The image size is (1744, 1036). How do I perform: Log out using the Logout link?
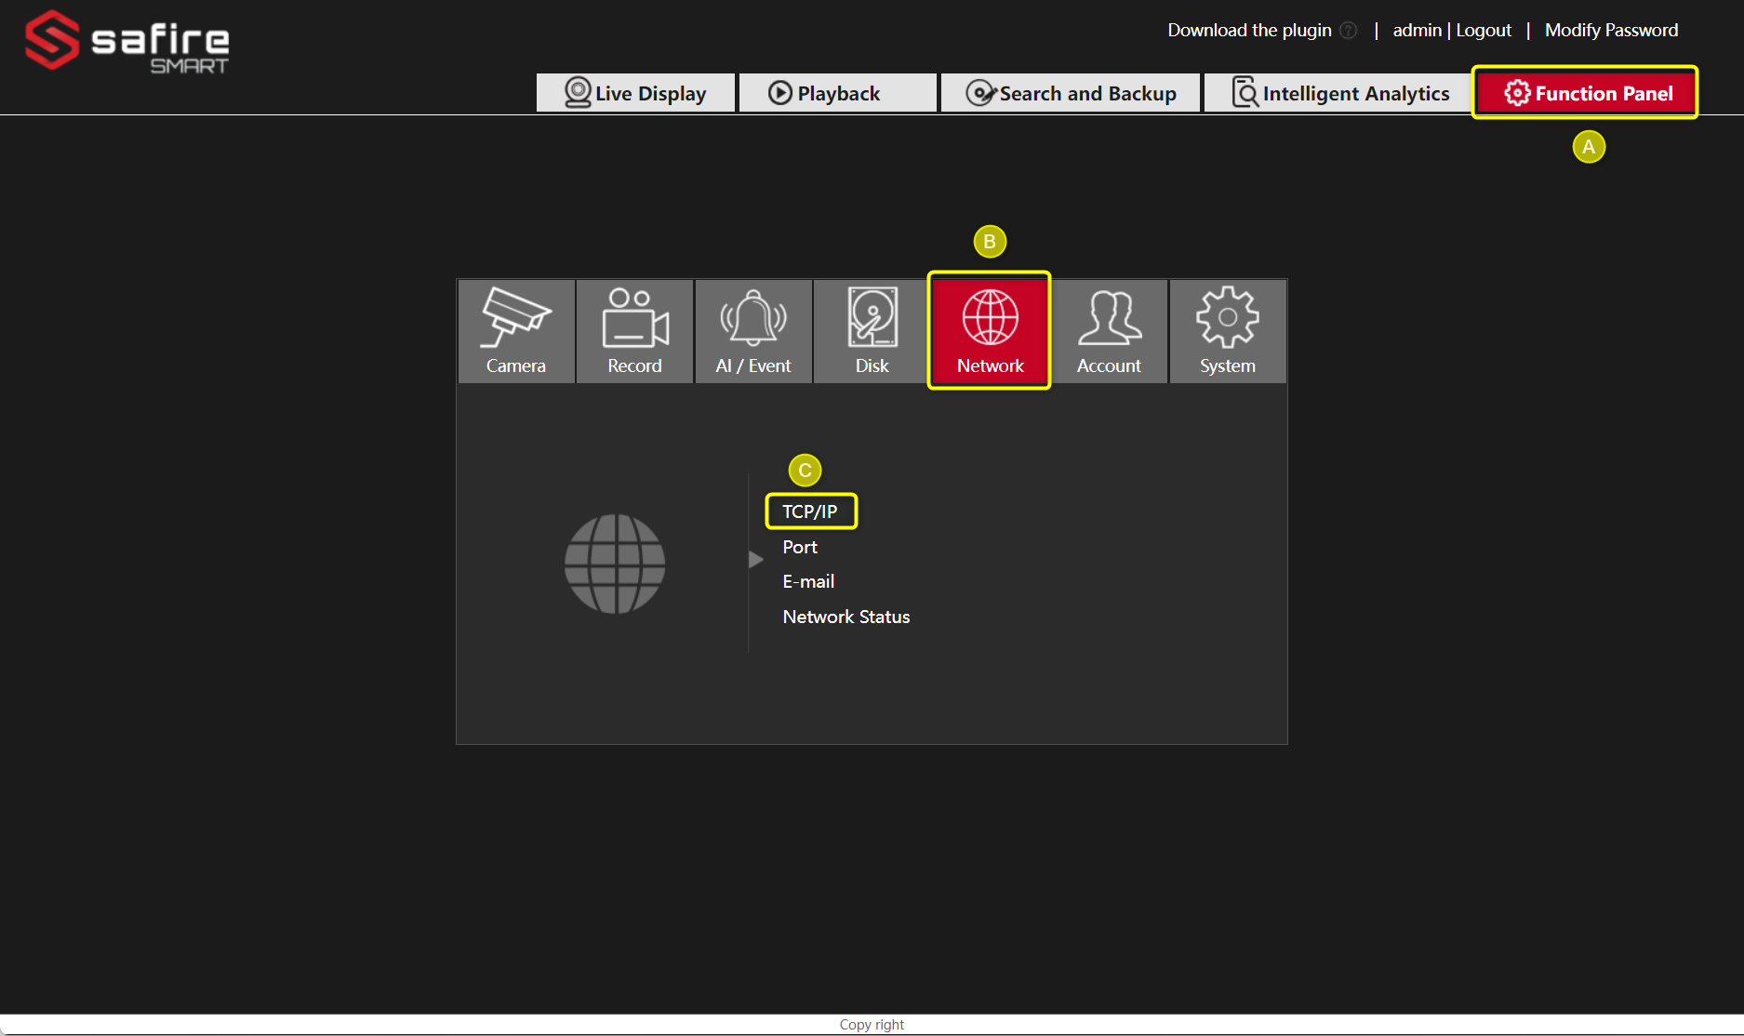[x=1484, y=30]
